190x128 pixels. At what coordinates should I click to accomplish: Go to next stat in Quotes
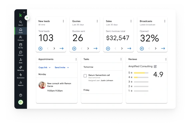(x=88, y=49)
